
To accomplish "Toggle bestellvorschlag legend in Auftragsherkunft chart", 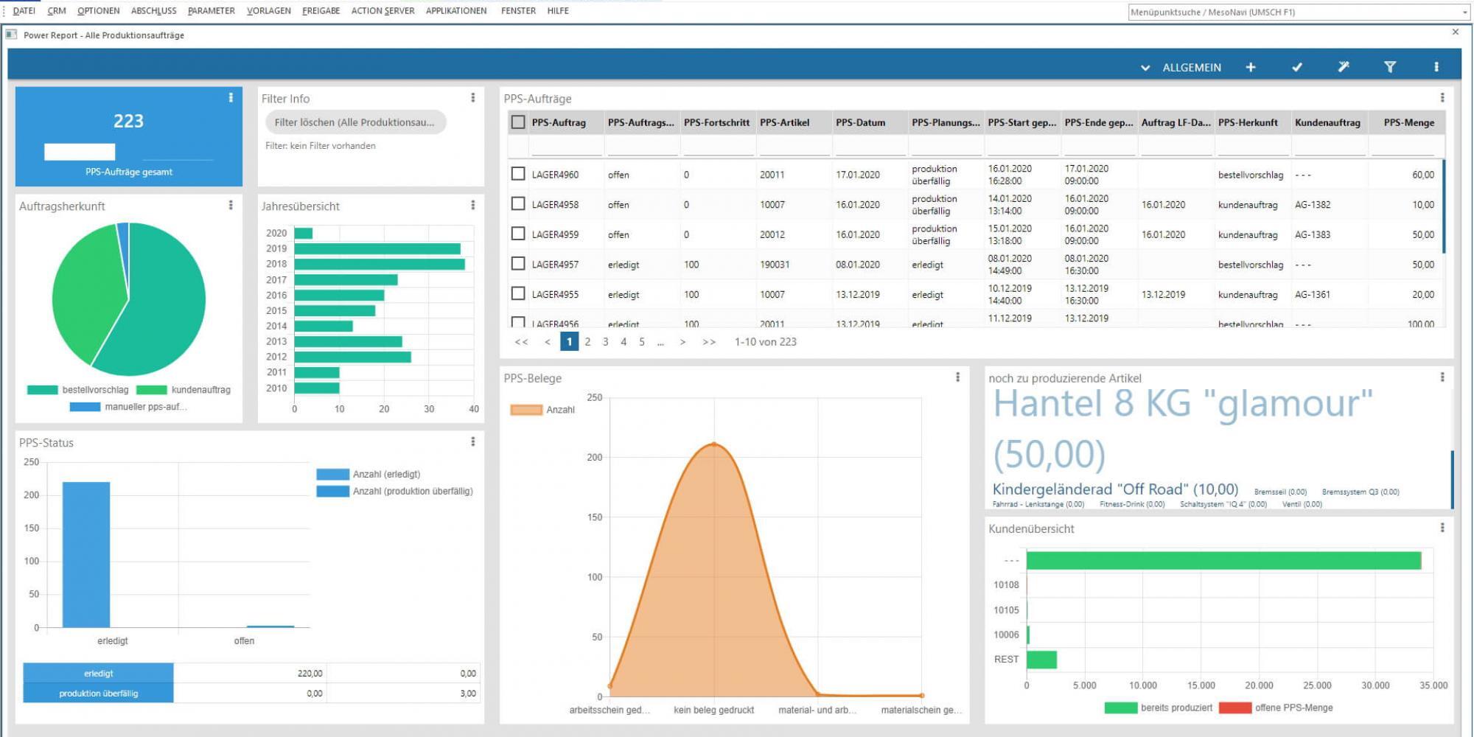I will tap(77, 390).
